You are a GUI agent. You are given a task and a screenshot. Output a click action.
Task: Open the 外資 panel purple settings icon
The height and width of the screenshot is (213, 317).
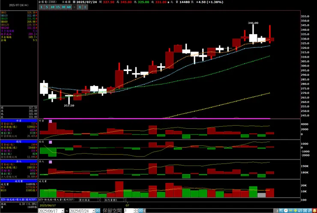[51, 121]
